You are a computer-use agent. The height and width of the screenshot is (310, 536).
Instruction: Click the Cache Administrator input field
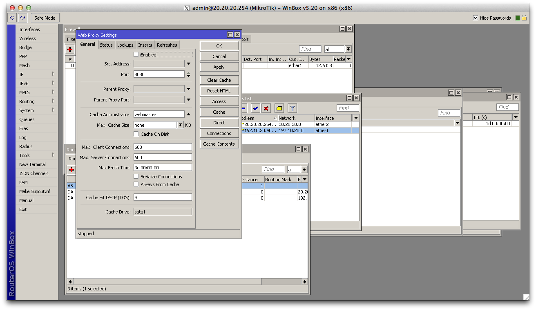point(159,115)
